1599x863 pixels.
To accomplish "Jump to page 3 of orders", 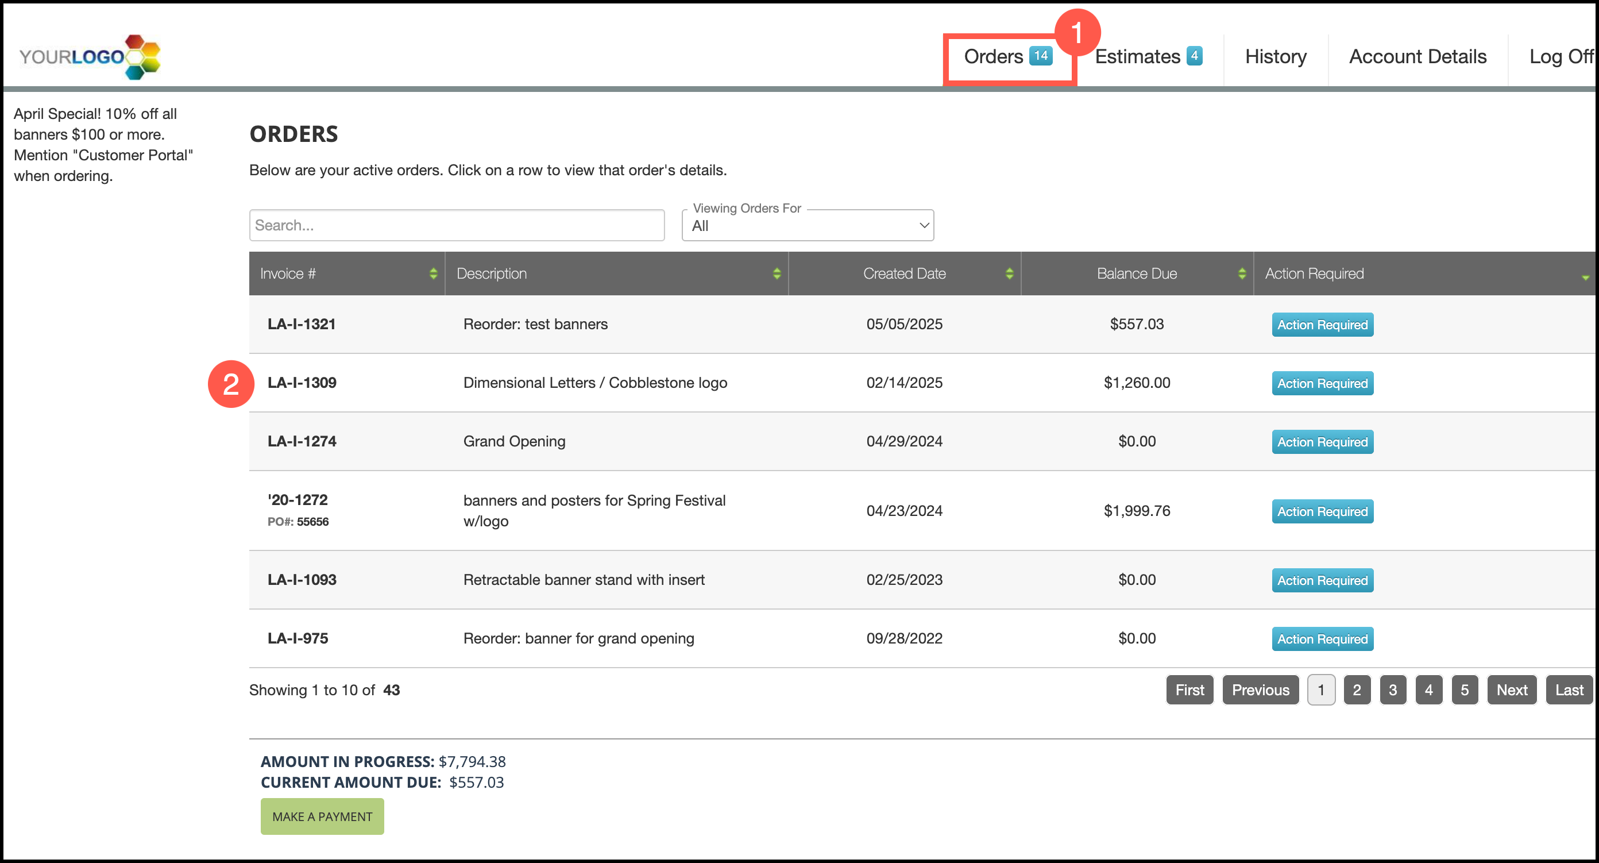I will [x=1392, y=690].
